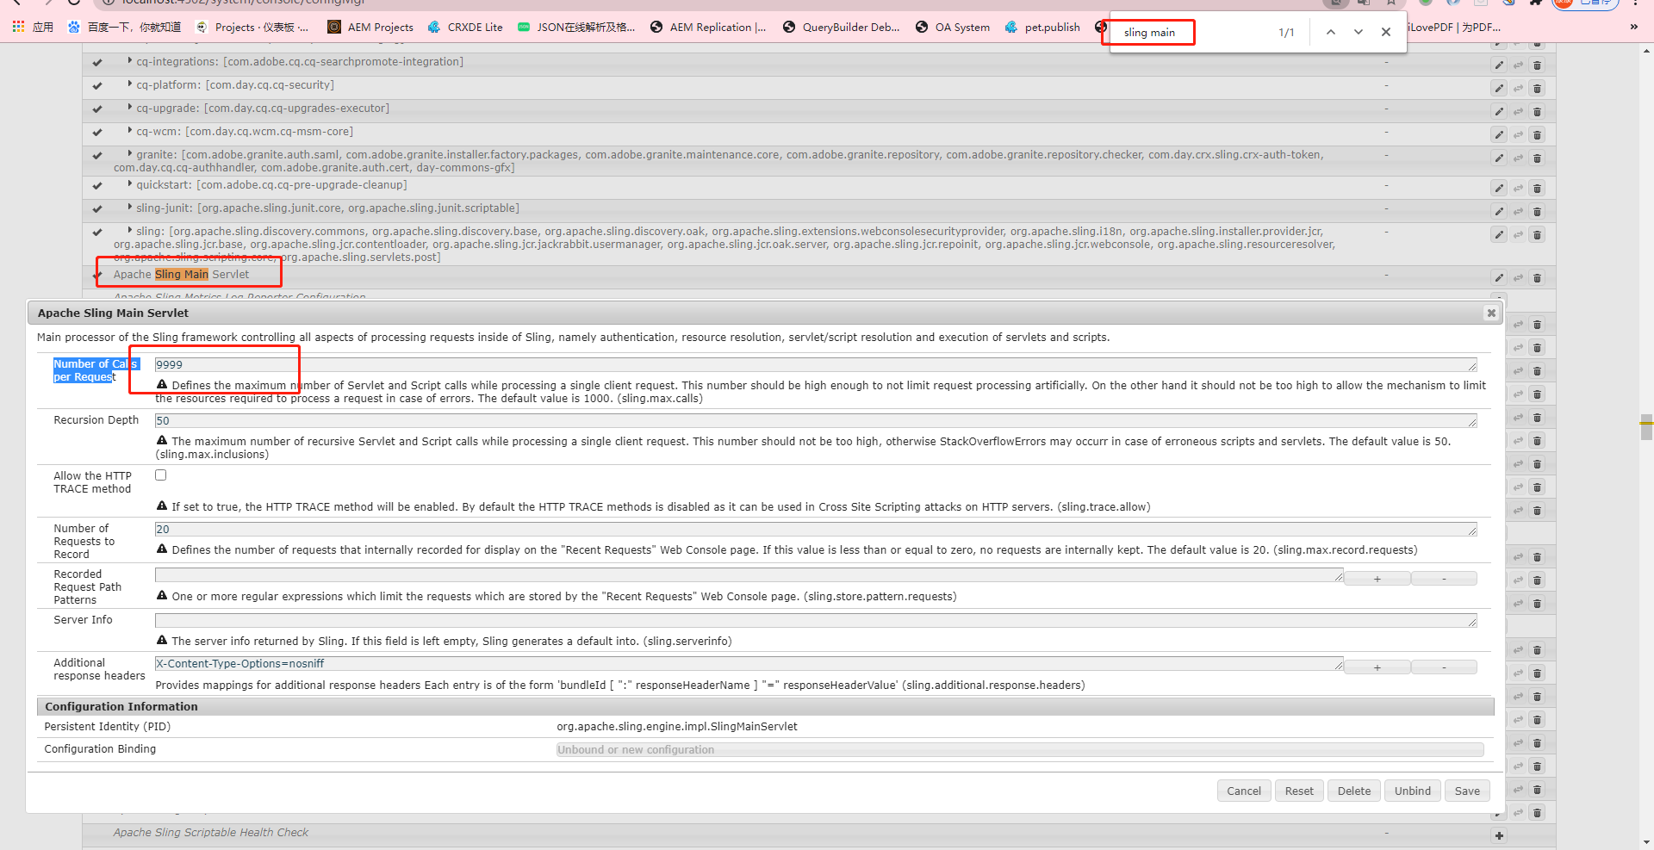Open the OA System bookmark
Viewport: 1654px width, 850px height.
click(x=953, y=28)
